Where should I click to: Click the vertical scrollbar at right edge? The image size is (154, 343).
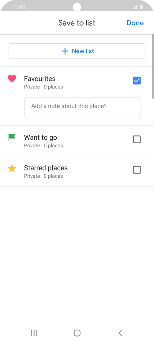pyautogui.click(x=153, y=66)
